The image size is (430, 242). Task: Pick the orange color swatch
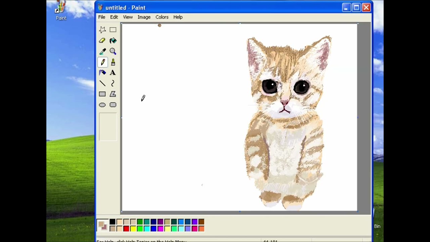tap(201, 229)
